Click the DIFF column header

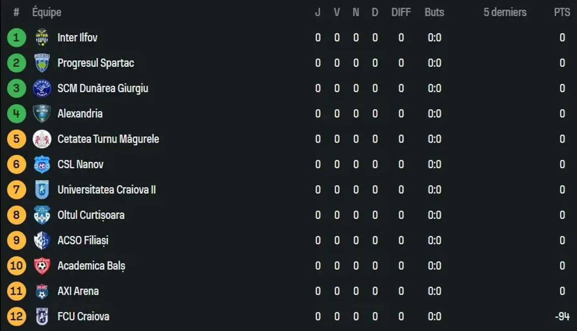(401, 12)
